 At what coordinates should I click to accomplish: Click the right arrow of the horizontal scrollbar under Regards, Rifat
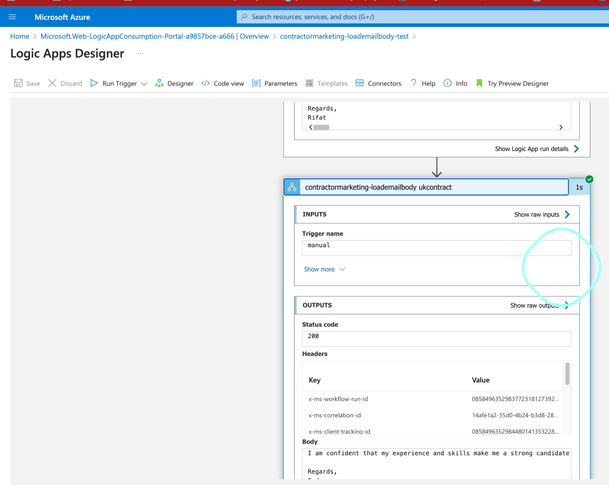pyautogui.click(x=561, y=127)
